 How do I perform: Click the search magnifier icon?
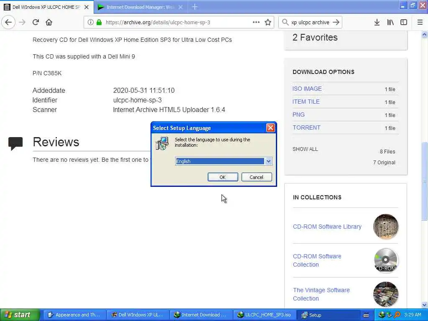click(x=285, y=22)
